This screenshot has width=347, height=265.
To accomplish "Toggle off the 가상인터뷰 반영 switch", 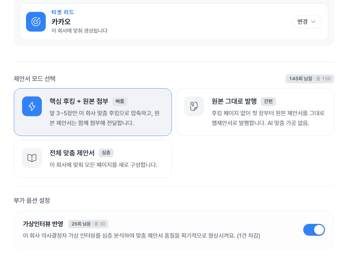I will click(314, 230).
